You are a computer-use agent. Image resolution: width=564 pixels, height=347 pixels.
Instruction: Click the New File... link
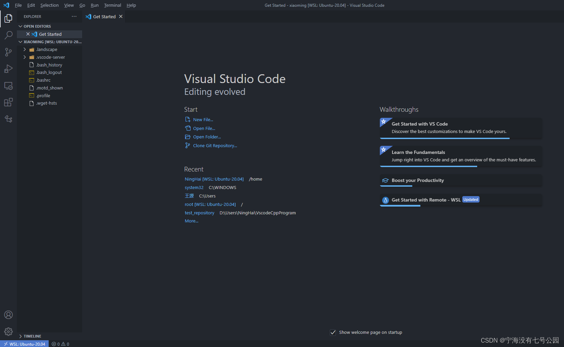203,119
